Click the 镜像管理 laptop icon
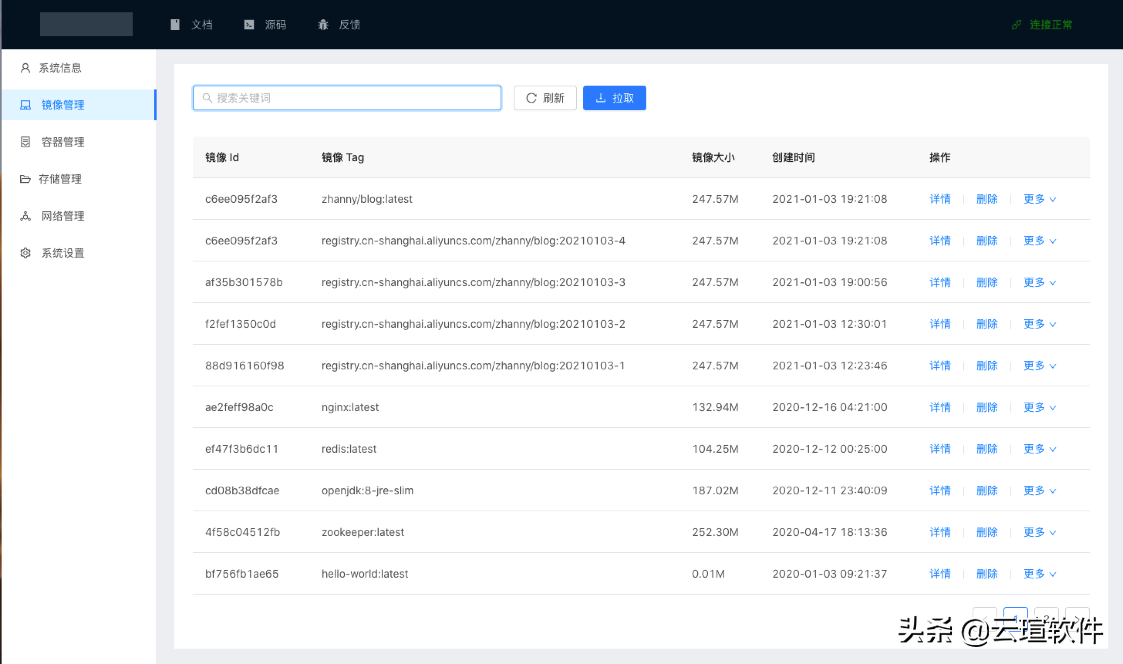1123x664 pixels. [x=25, y=105]
